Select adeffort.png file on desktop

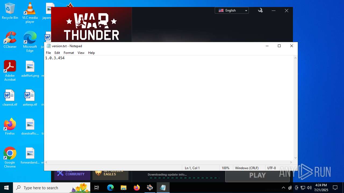click(x=30, y=69)
